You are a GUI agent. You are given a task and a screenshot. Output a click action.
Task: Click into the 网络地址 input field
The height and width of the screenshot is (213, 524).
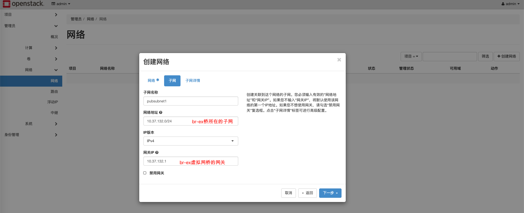coord(191,121)
